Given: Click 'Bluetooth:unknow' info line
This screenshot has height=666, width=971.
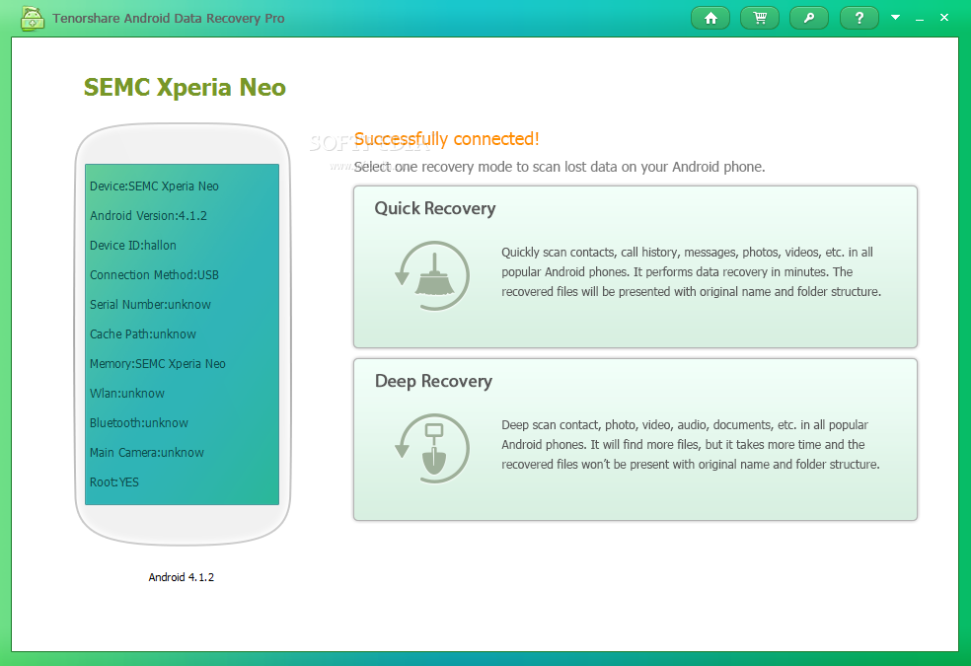Looking at the screenshot, I should pos(139,423).
